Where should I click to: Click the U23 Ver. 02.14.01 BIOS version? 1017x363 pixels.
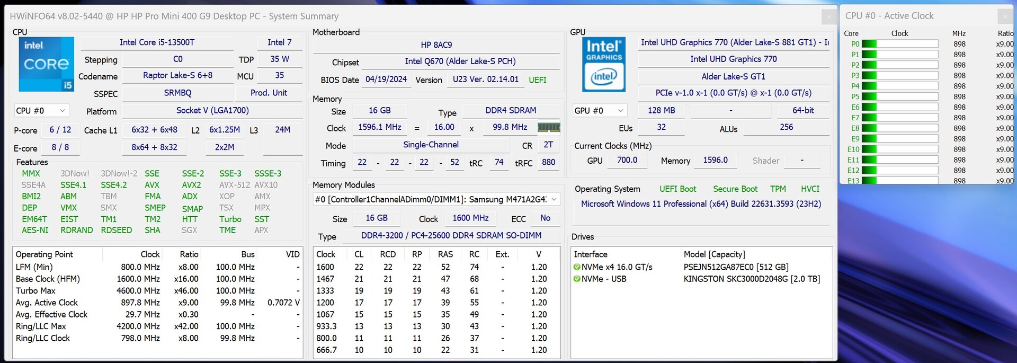485,79
